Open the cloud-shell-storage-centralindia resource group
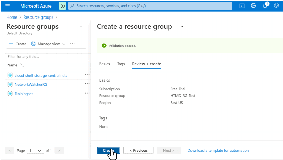Viewport: 283px width, 160px height. (x=41, y=76)
